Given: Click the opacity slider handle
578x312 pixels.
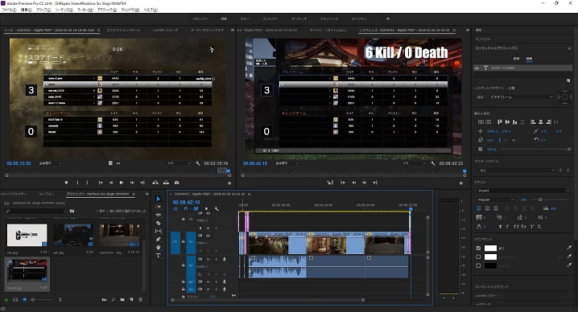Looking at the screenshot, I should (x=569, y=150).
